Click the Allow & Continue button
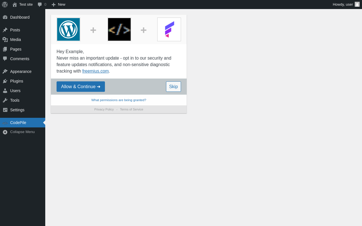Image resolution: width=362 pixels, height=226 pixels. 81,87
